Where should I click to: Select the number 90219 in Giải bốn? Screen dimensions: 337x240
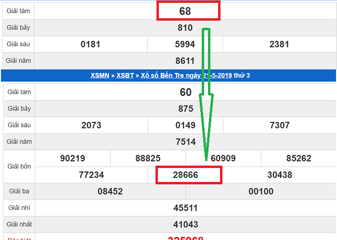(x=73, y=158)
